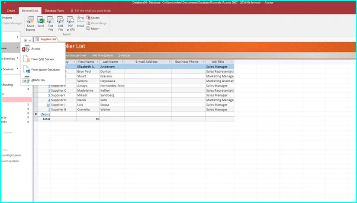This screenshot has height=203, width=357.
Task: Open the More export dropdown
Action: point(94,29)
